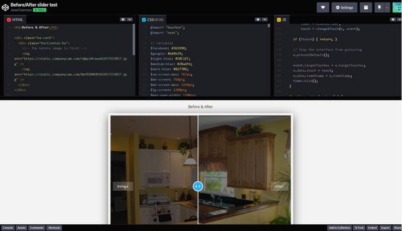The height and width of the screenshot is (231, 402).
Task: Follow author Jared Goertzen
Action: tap(40, 10)
